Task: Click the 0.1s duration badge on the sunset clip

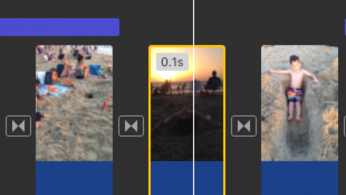Action: 172,62
